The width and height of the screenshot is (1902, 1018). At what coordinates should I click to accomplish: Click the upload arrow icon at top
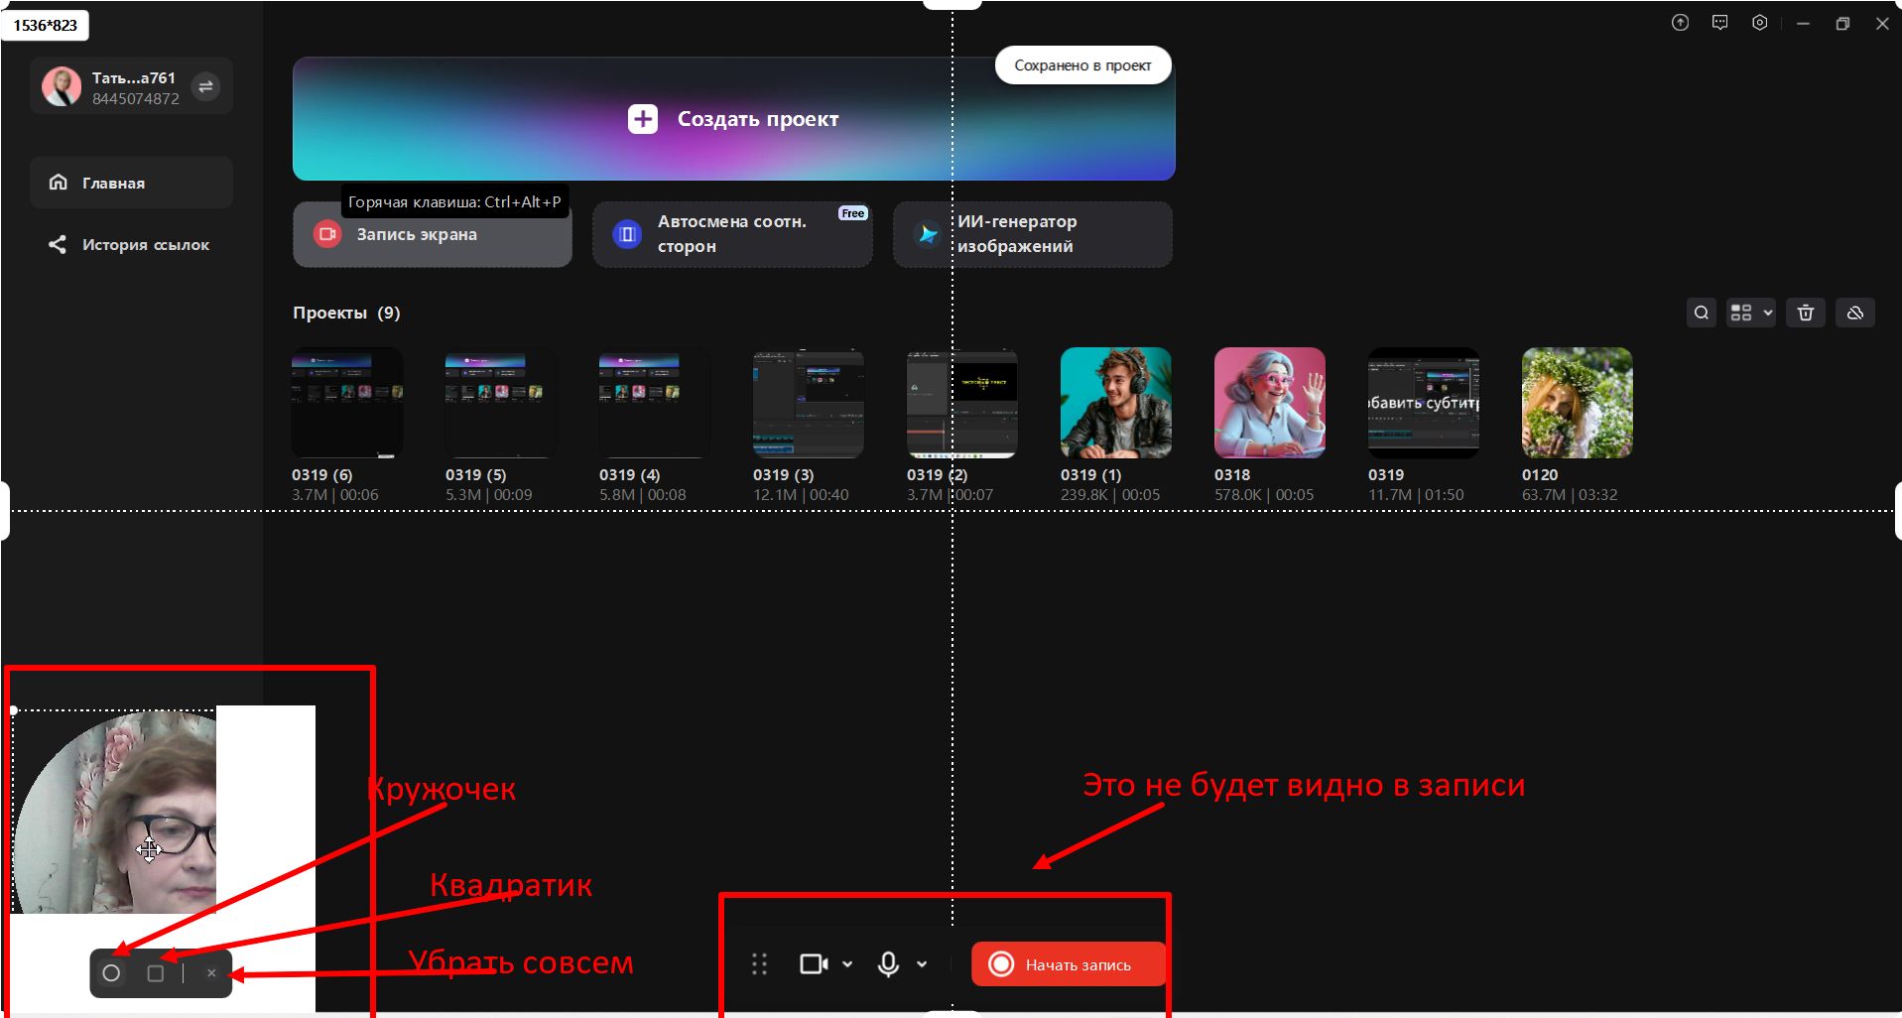click(x=1680, y=23)
